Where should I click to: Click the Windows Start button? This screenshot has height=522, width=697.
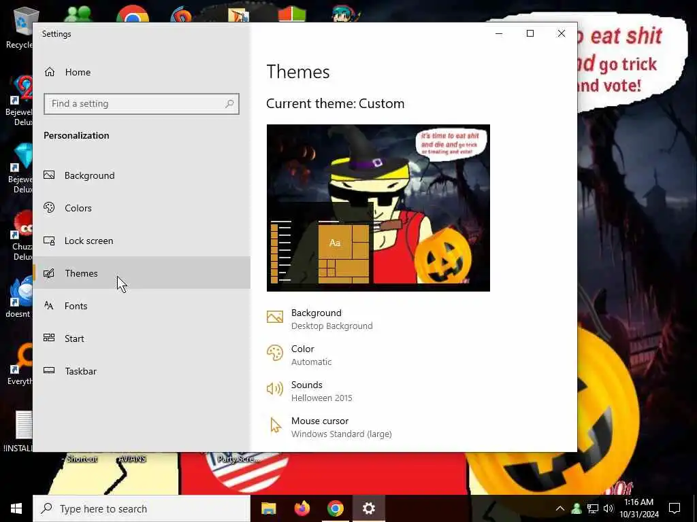pyautogui.click(x=16, y=508)
